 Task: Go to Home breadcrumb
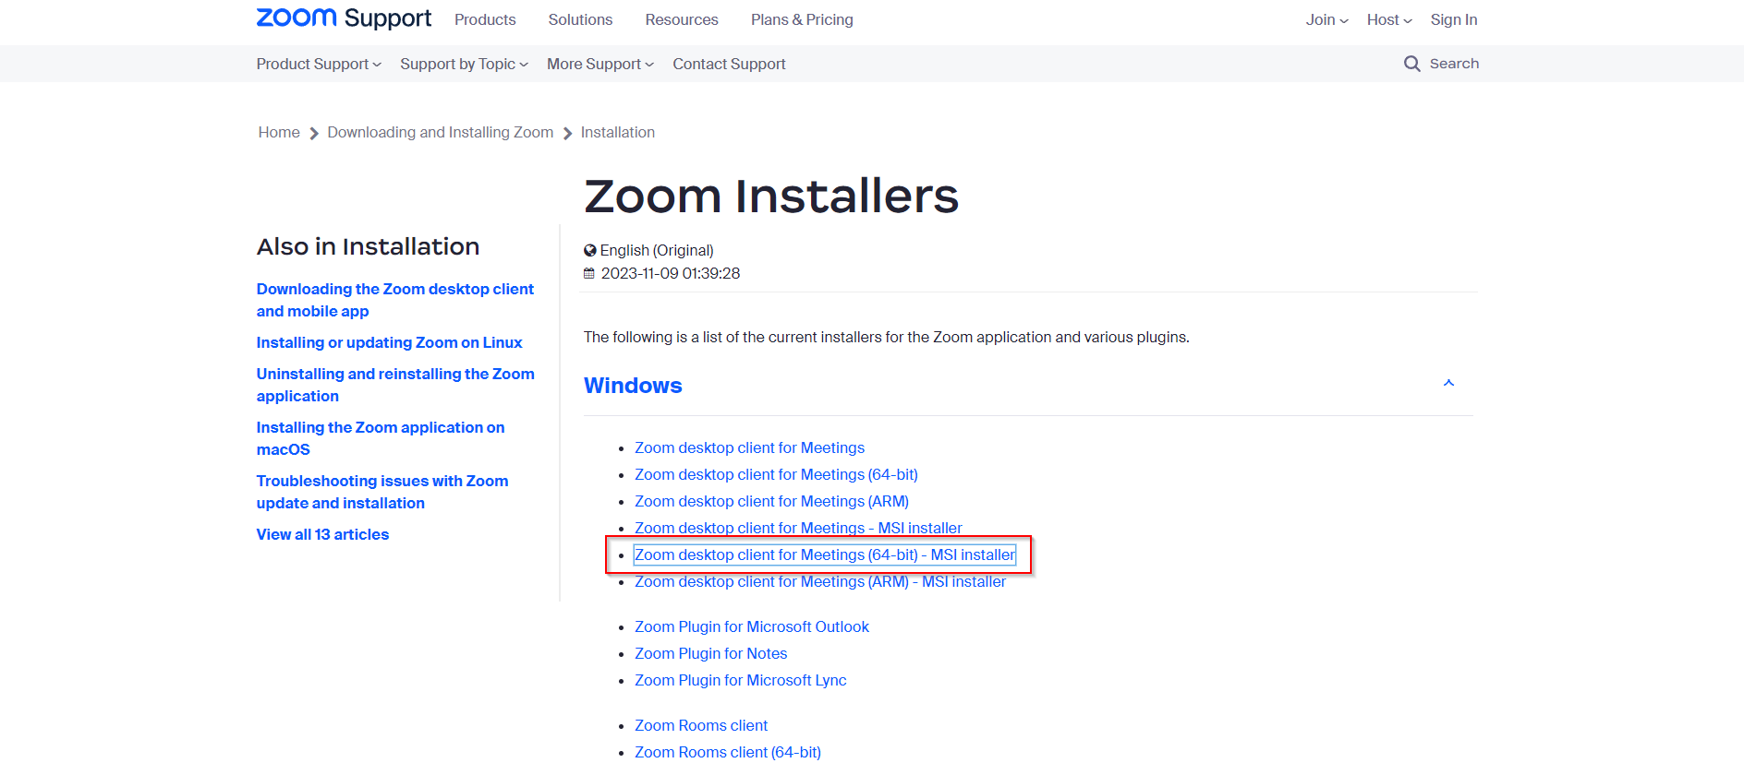[279, 132]
